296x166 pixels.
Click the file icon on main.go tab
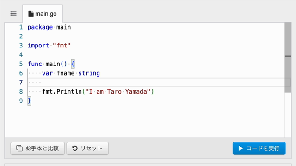click(x=31, y=14)
